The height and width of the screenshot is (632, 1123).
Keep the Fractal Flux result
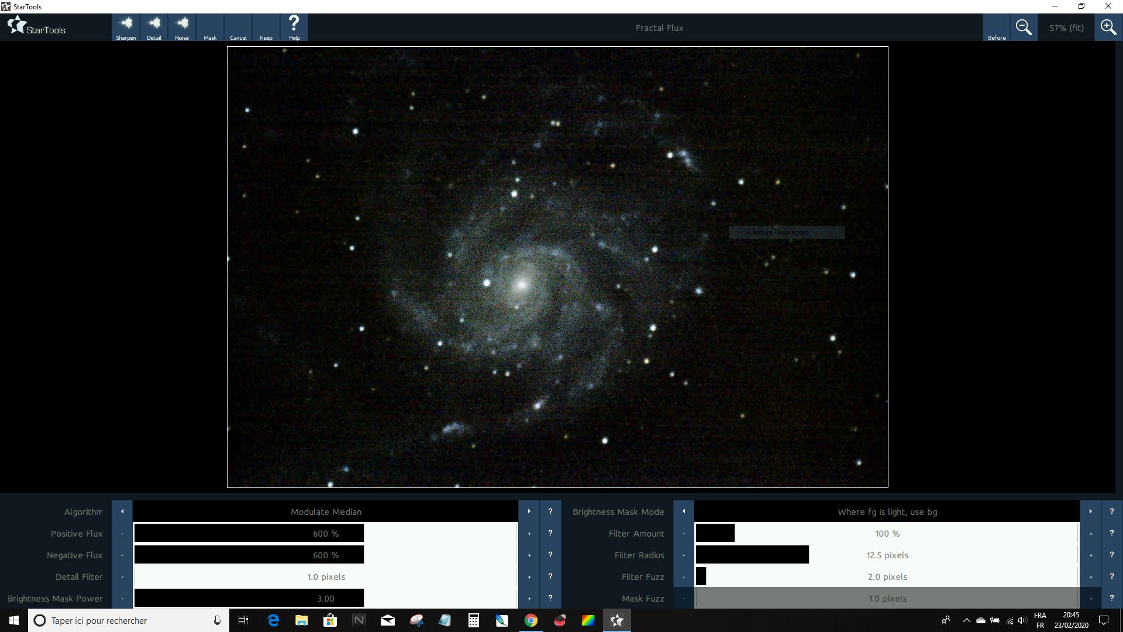pos(266,28)
